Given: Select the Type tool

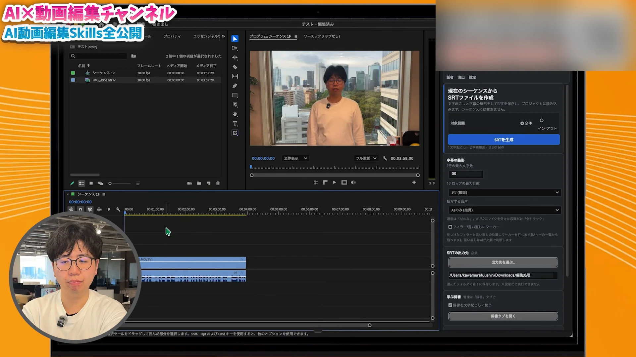Looking at the screenshot, I should tap(235, 124).
